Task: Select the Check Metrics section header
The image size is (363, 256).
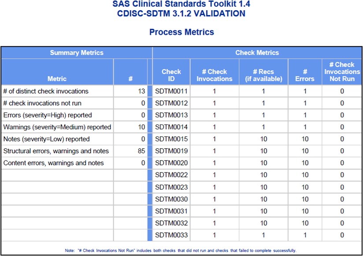Action: (x=257, y=52)
